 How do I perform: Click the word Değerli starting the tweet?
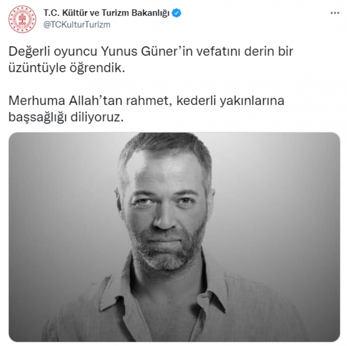(x=29, y=51)
